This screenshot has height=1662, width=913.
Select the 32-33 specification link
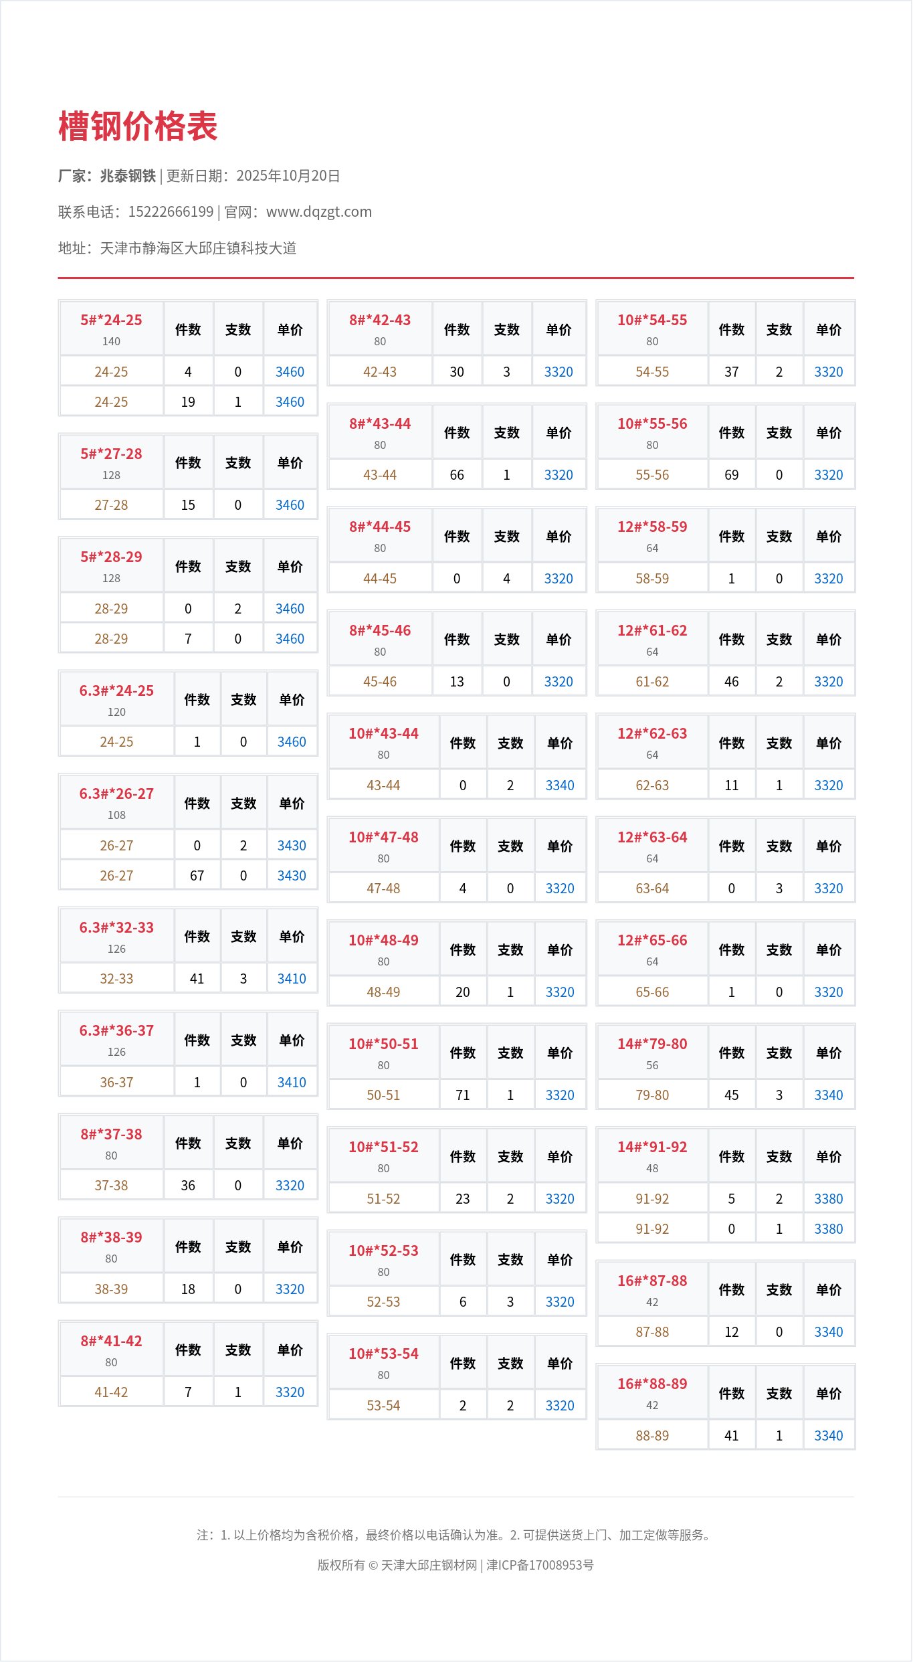click(x=116, y=979)
